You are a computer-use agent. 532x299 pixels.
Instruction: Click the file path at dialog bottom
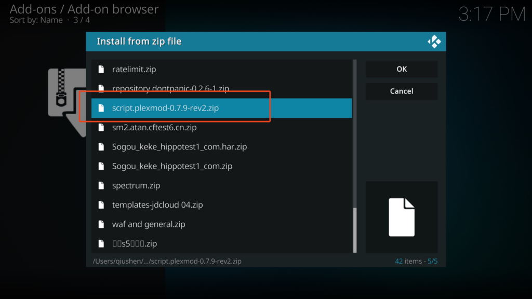tap(167, 261)
